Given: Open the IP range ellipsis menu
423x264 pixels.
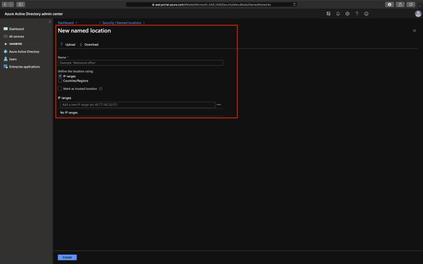Looking at the screenshot, I should [x=219, y=104].
